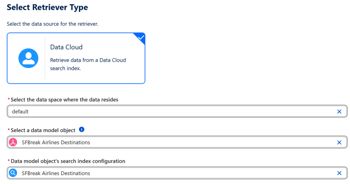Click 'Data model object's search index configuration' label
The width and height of the screenshot is (350, 184).
68,161
